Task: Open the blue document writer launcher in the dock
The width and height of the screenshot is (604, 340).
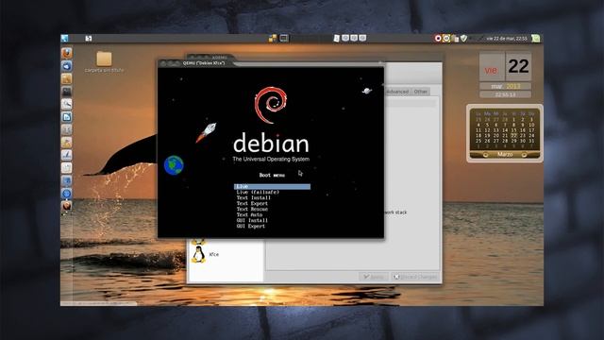Action: [x=67, y=117]
